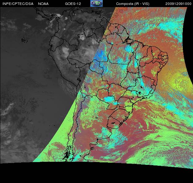Viewport: 193px width, 183px height.
Task: Click the CPTEC logo in header
Action: [x=96, y=3]
